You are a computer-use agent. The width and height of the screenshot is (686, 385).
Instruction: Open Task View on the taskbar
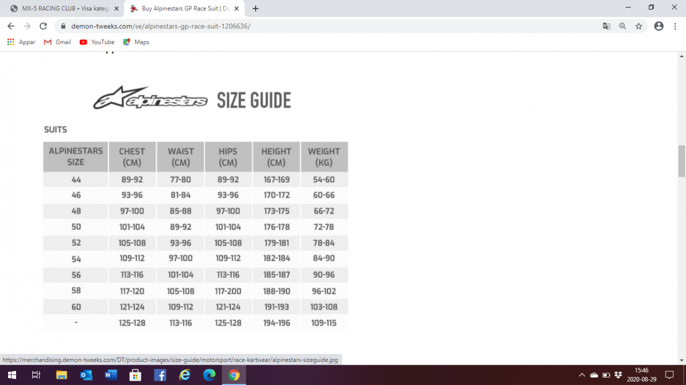click(x=36, y=375)
